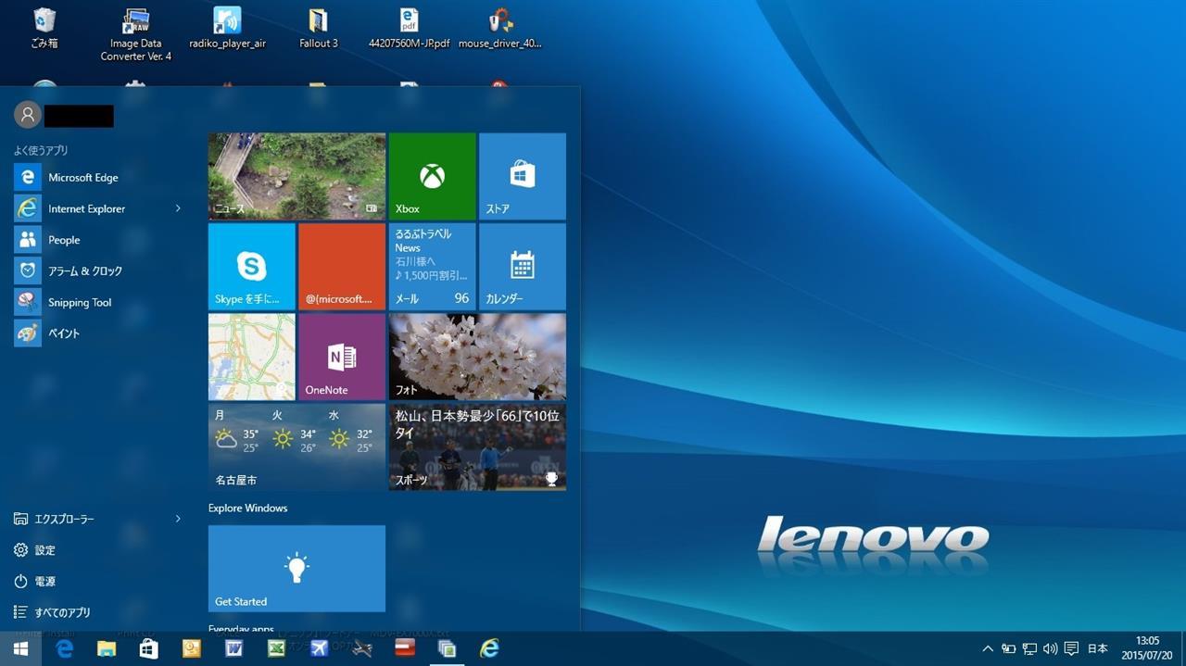
Task: Select the Fallout 3 desktop icon
Action: coord(318,29)
